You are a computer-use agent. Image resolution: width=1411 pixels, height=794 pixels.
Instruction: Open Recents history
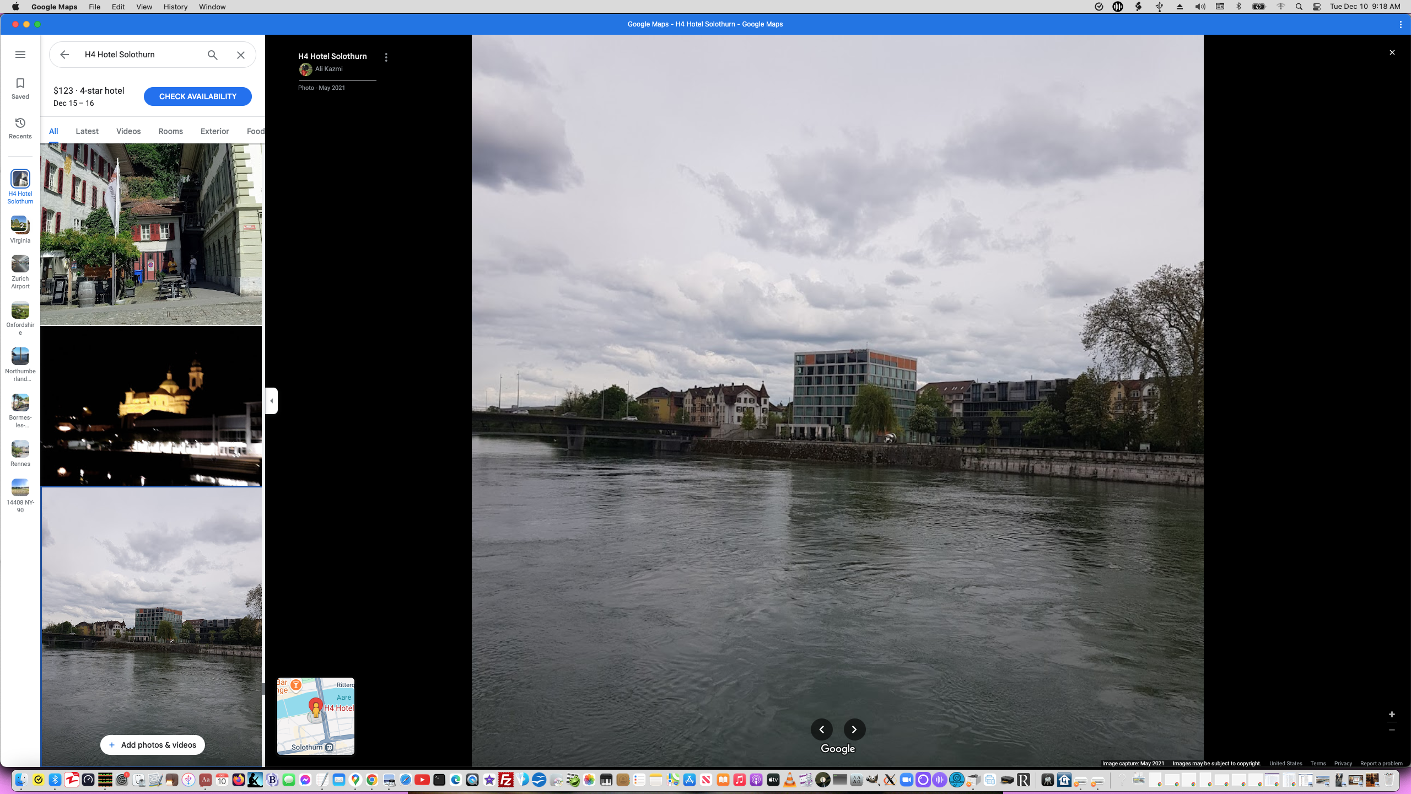[20, 128]
